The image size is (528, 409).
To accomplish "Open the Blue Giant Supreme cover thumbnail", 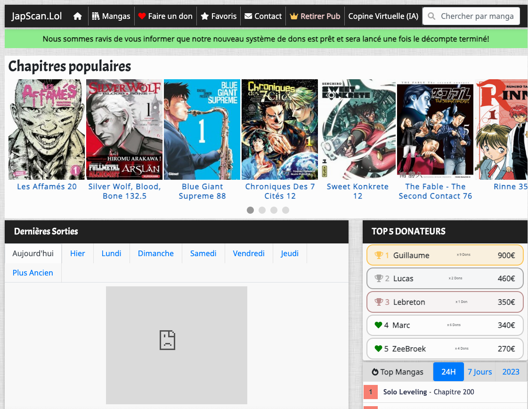I will pyautogui.click(x=202, y=129).
